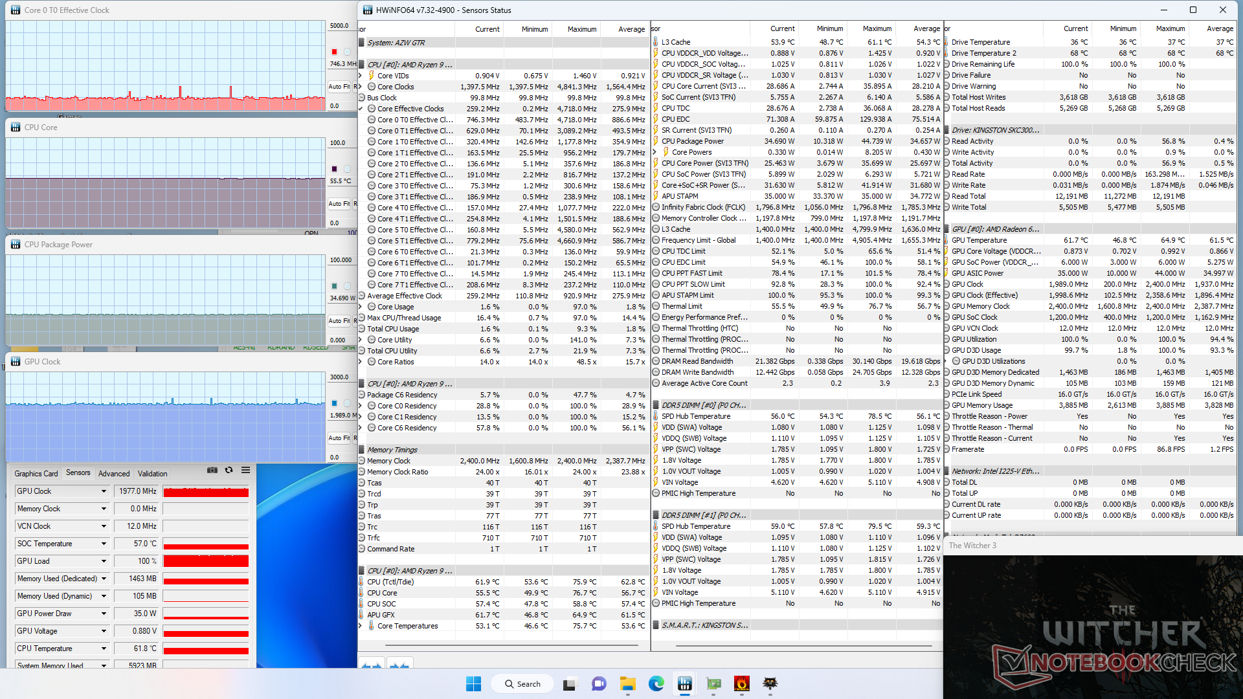Toggle the checkmark beside Core Effective Clocks

(361, 109)
